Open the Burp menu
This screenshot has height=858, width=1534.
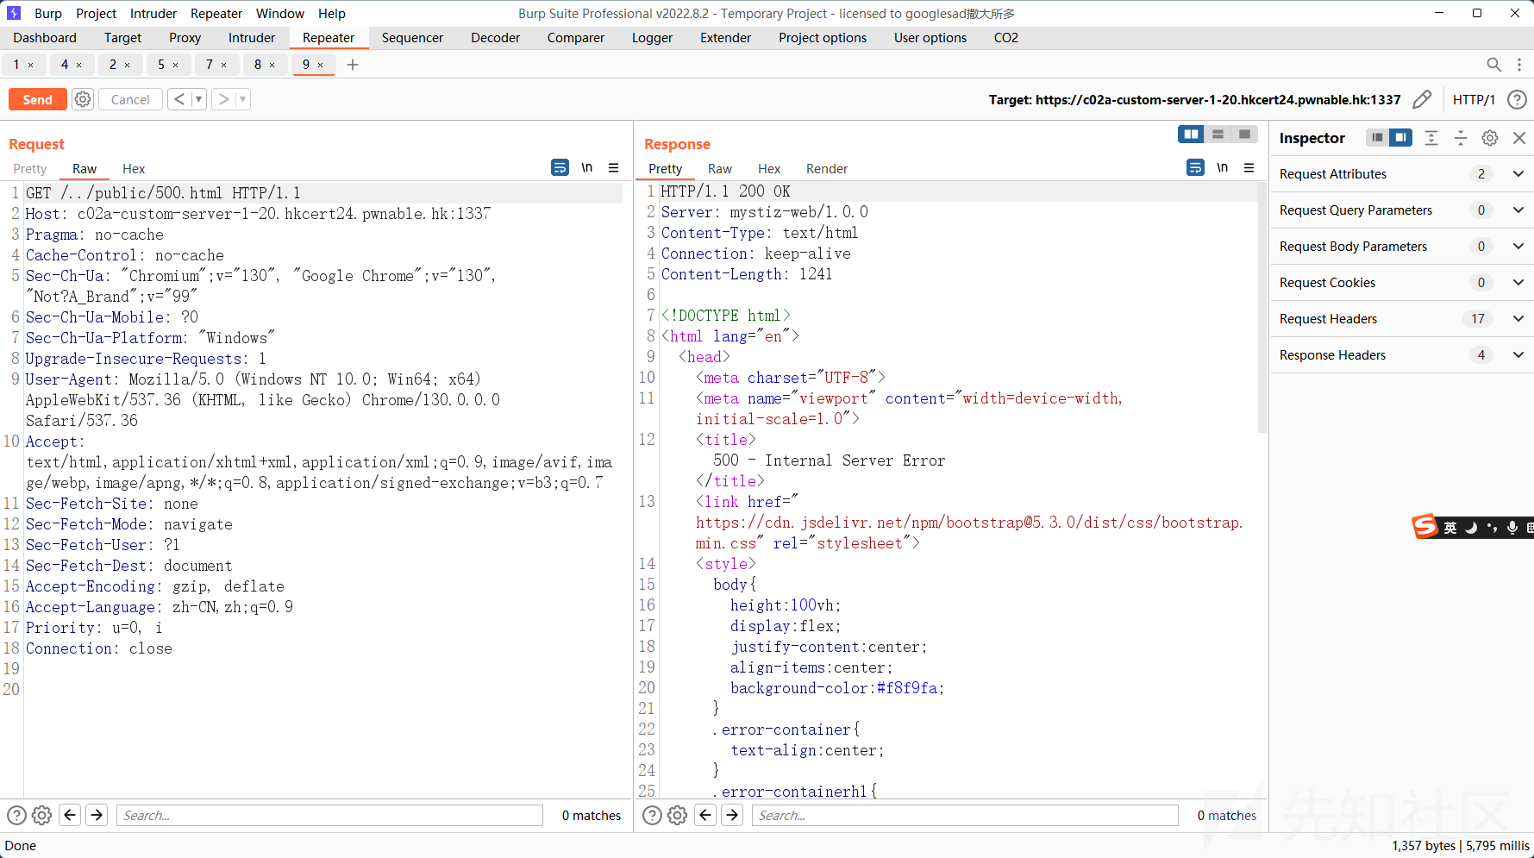pos(48,13)
